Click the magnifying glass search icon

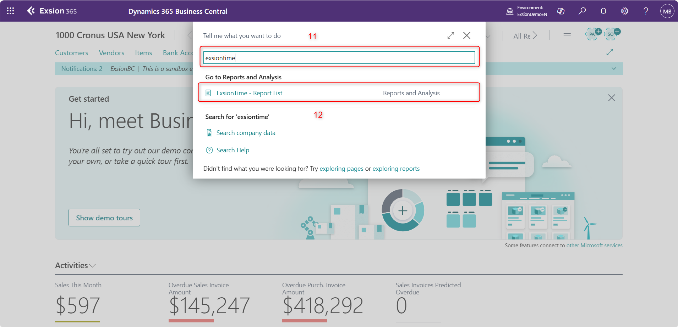(x=582, y=11)
